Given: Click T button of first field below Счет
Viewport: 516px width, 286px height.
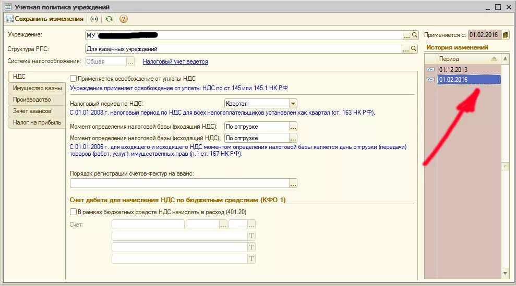Looking at the screenshot, I should (x=251, y=235).
